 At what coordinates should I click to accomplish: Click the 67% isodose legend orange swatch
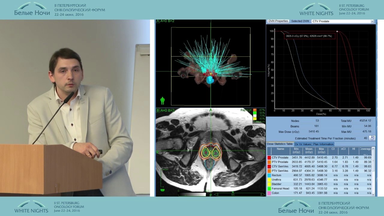255,110
